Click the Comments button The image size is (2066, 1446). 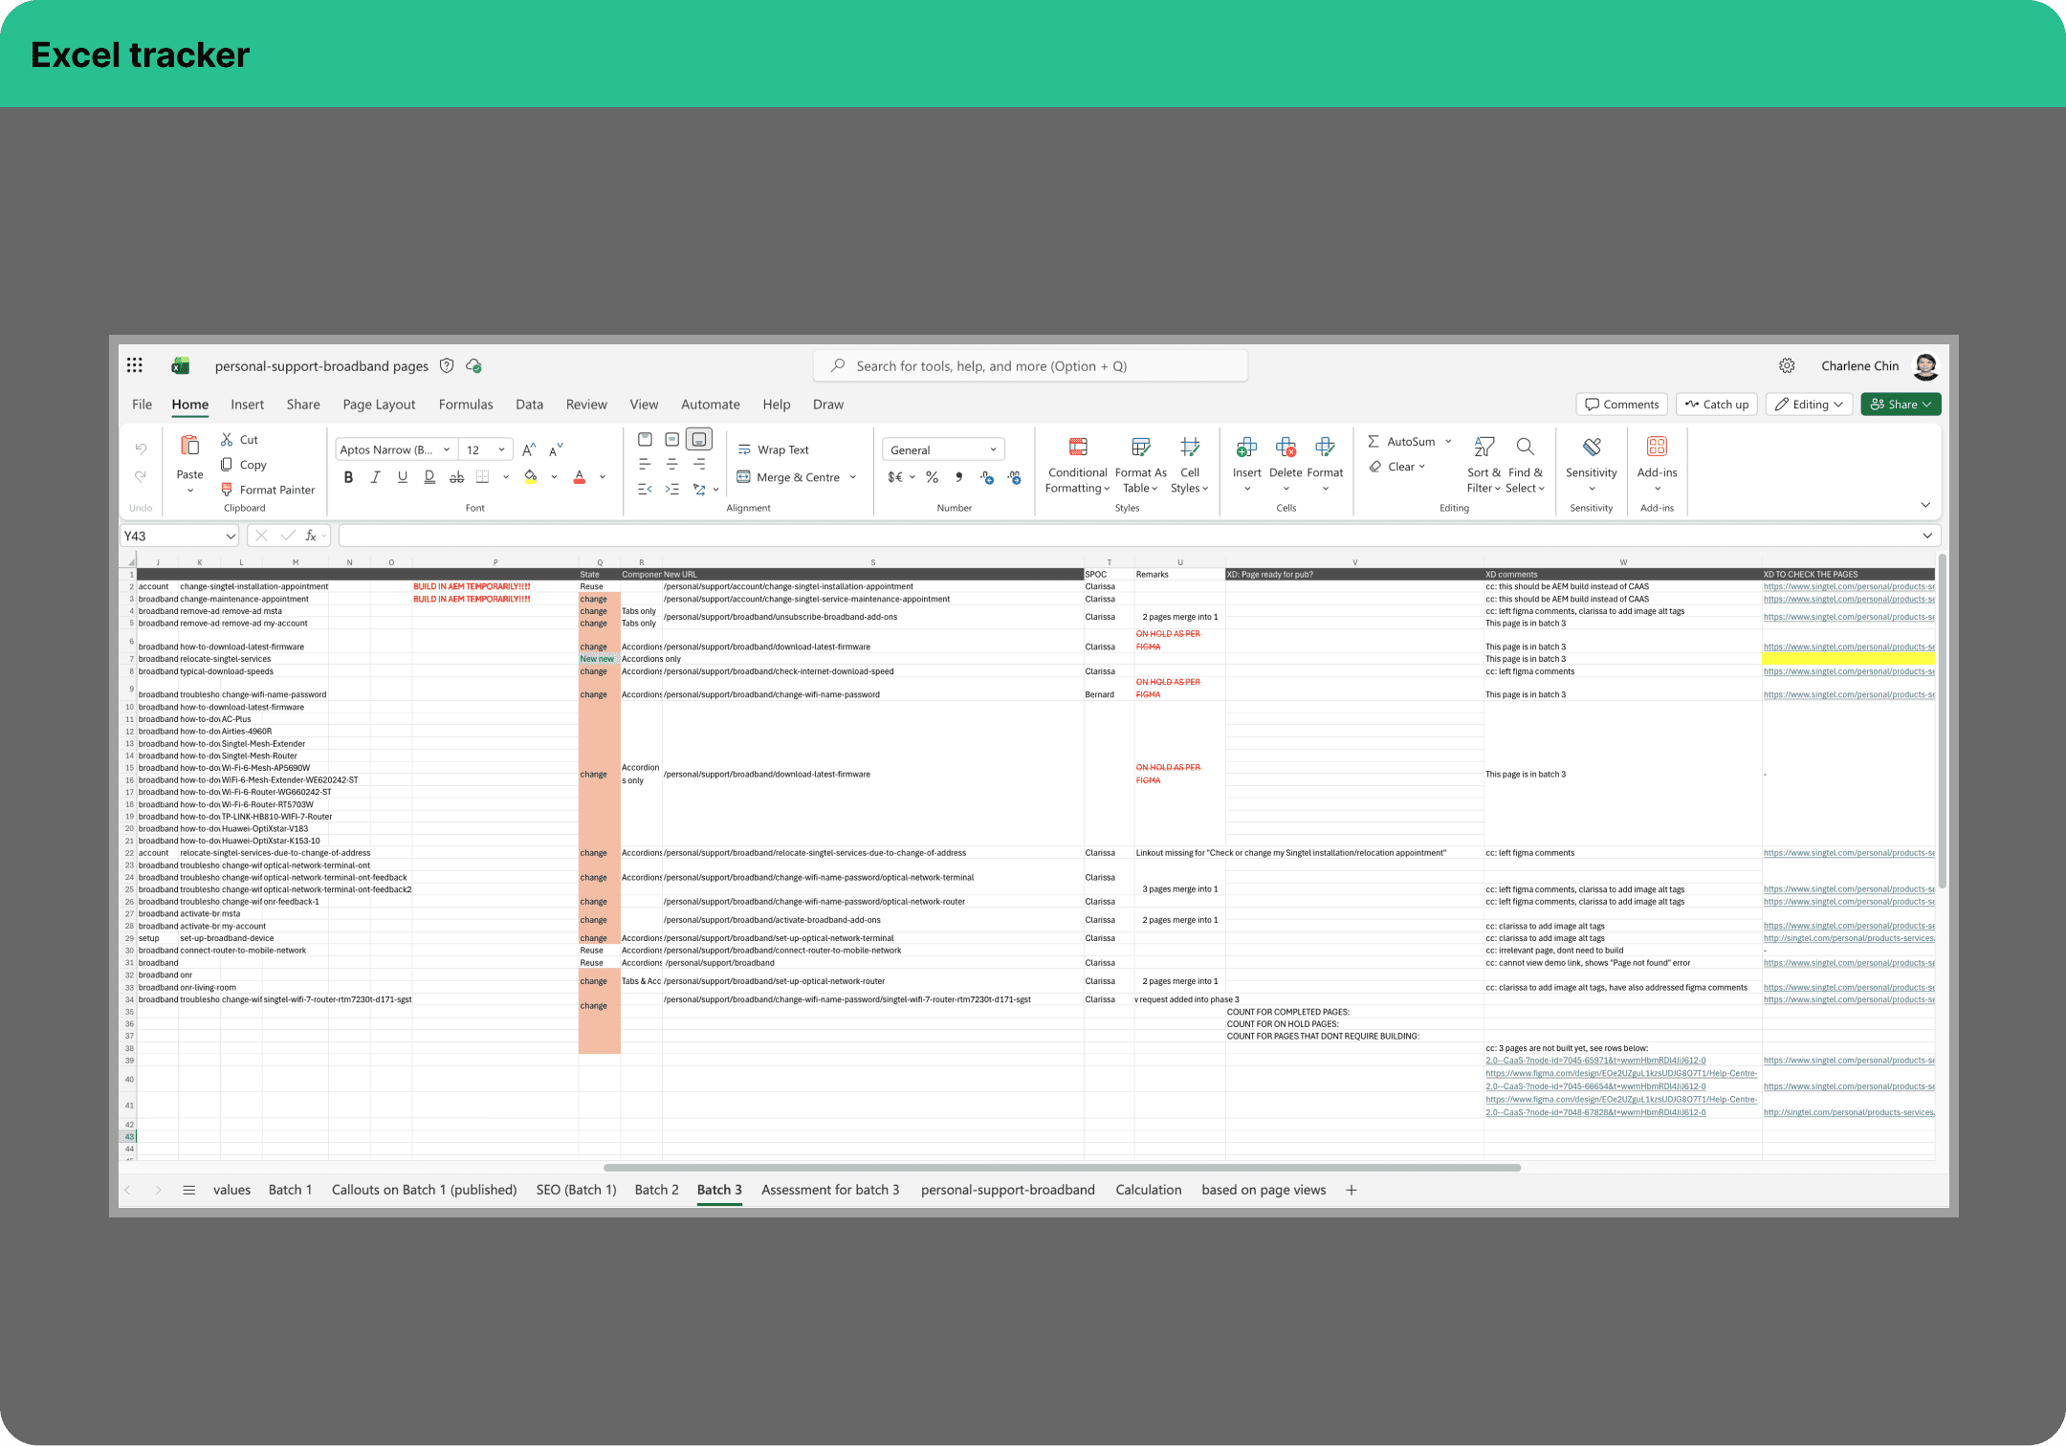coord(1621,405)
